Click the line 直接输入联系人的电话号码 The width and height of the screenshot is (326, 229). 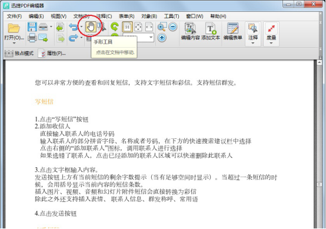click(x=77, y=134)
